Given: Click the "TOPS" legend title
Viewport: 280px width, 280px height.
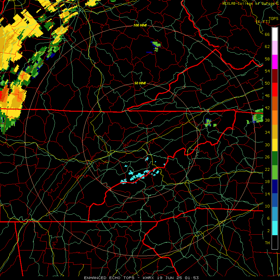Looking at the screenshot, I should pos(273,19).
